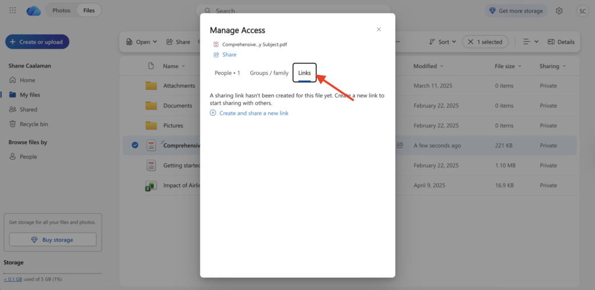Click Share in the command bar

click(178, 42)
